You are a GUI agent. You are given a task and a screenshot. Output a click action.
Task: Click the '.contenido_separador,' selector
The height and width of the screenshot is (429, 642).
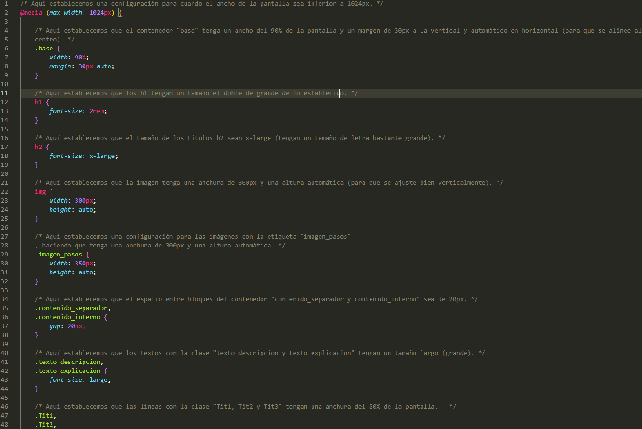click(x=73, y=308)
